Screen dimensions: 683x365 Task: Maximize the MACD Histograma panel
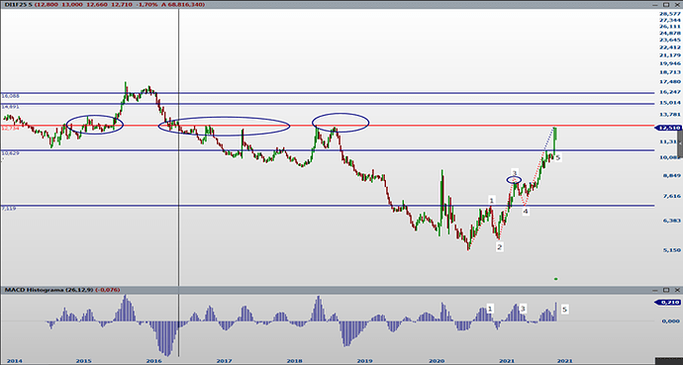click(x=666, y=290)
